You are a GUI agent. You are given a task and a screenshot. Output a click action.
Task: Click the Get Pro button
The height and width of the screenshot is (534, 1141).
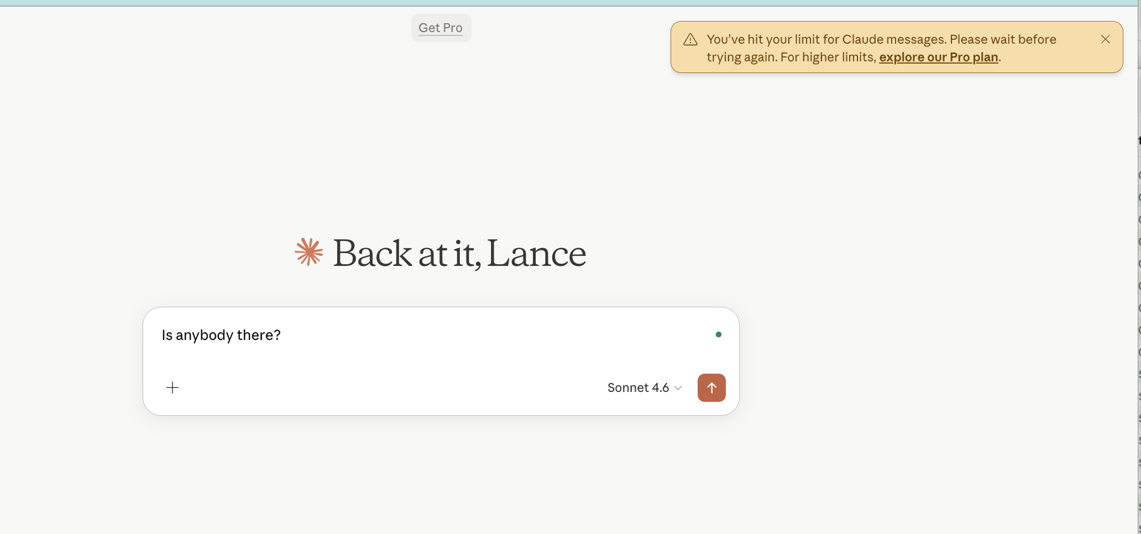[x=441, y=28]
